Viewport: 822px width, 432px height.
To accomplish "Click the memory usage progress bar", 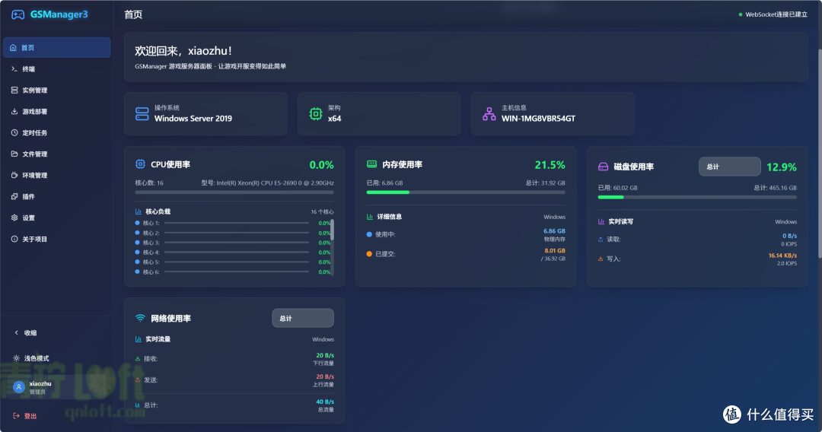I will (466, 192).
